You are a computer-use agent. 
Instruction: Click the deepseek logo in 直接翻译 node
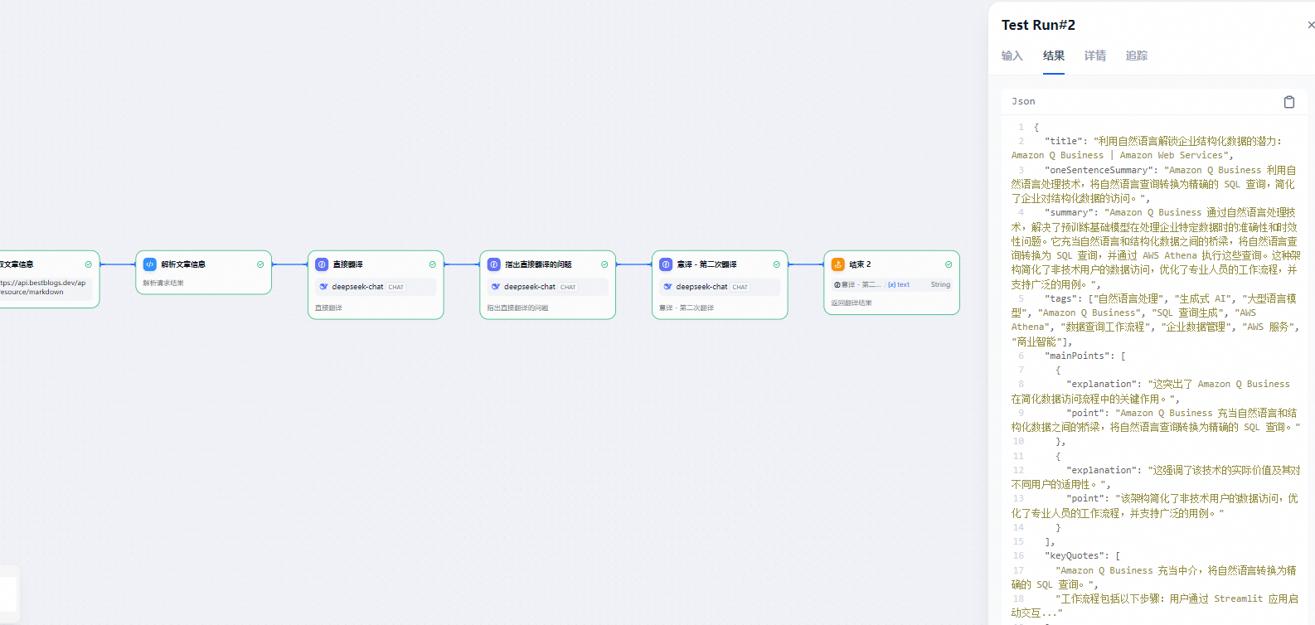[x=323, y=287]
